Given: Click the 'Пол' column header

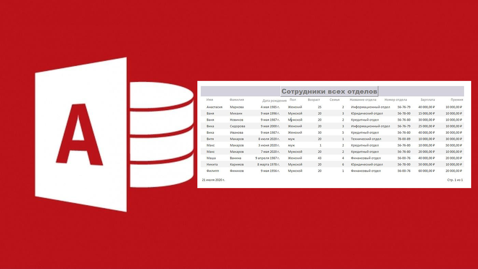Looking at the screenshot, I should (293, 100).
